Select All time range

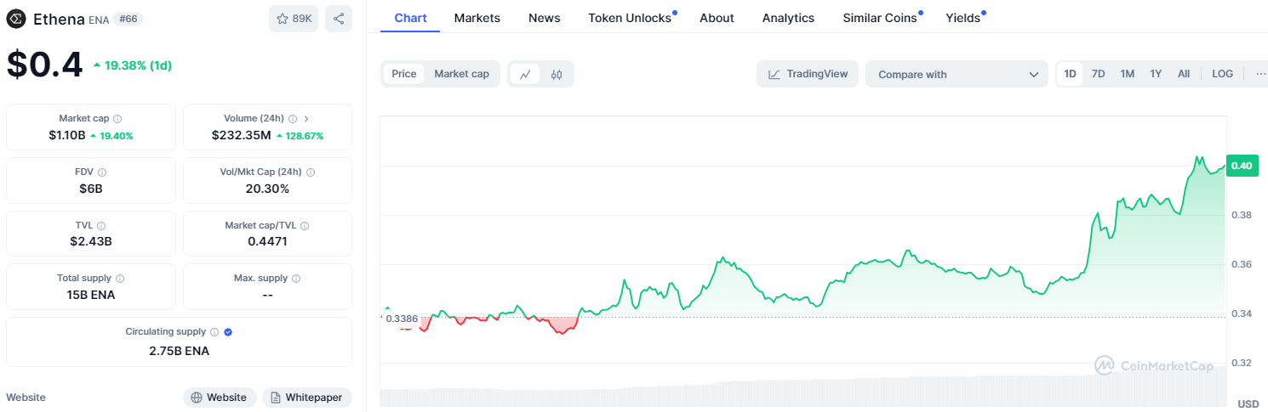pos(1184,74)
